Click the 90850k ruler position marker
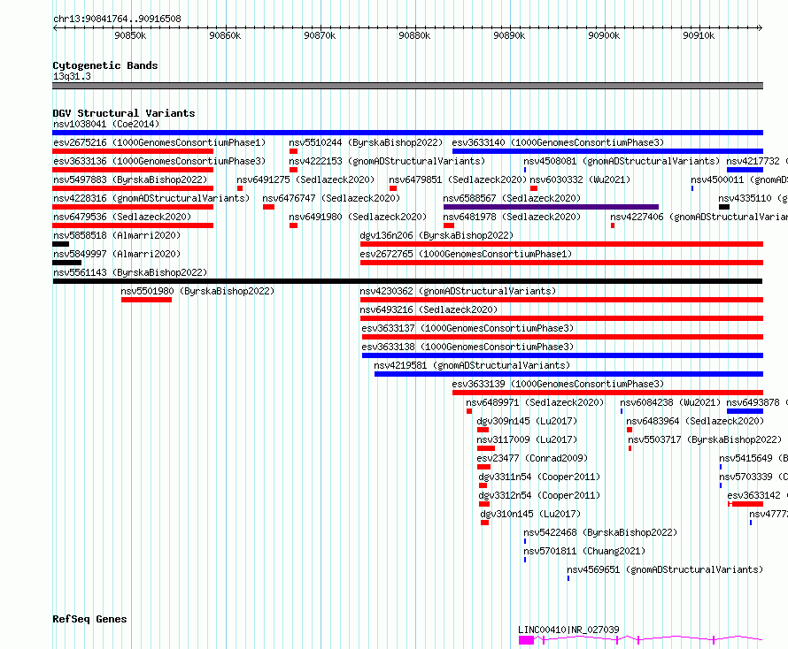The image size is (788, 649). click(x=130, y=35)
